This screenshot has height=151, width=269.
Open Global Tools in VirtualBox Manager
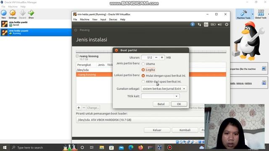261,14
